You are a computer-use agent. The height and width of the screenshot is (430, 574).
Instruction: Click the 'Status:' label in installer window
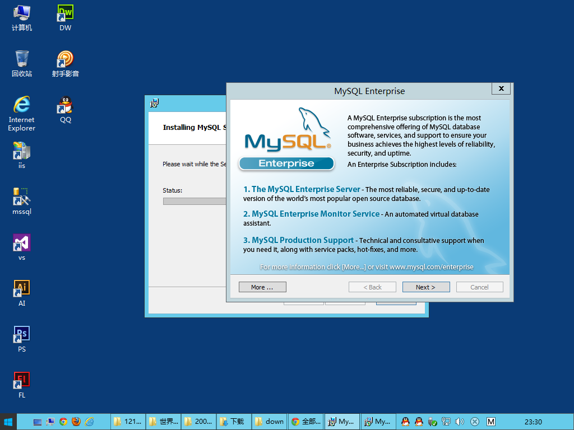pos(173,190)
